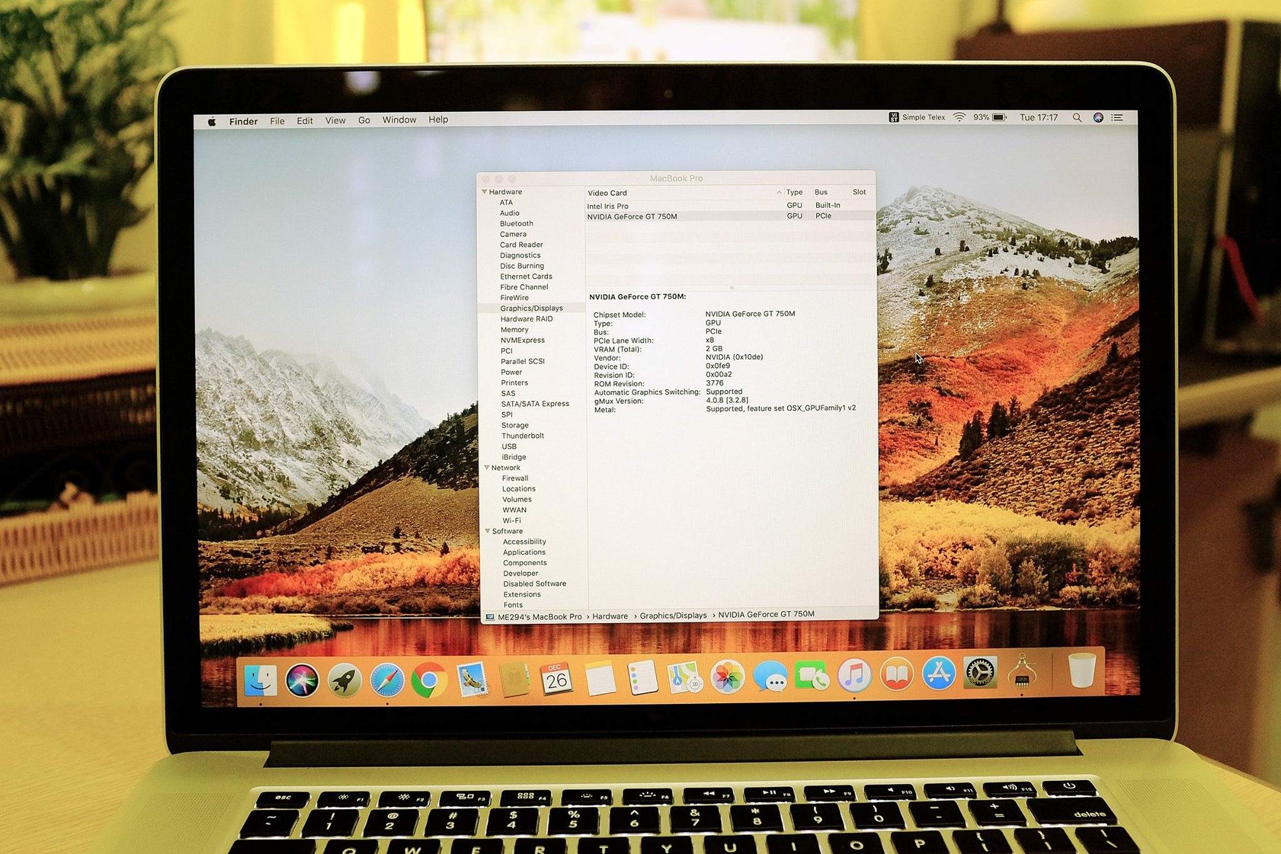Open Simple Telex input menu
The image size is (1281, 854).
[917, 117]
